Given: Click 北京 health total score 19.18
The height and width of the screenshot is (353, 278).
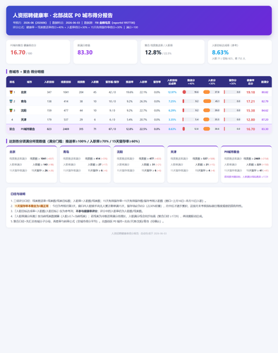Looking at the screenshot, I should [x=250, y=92].
